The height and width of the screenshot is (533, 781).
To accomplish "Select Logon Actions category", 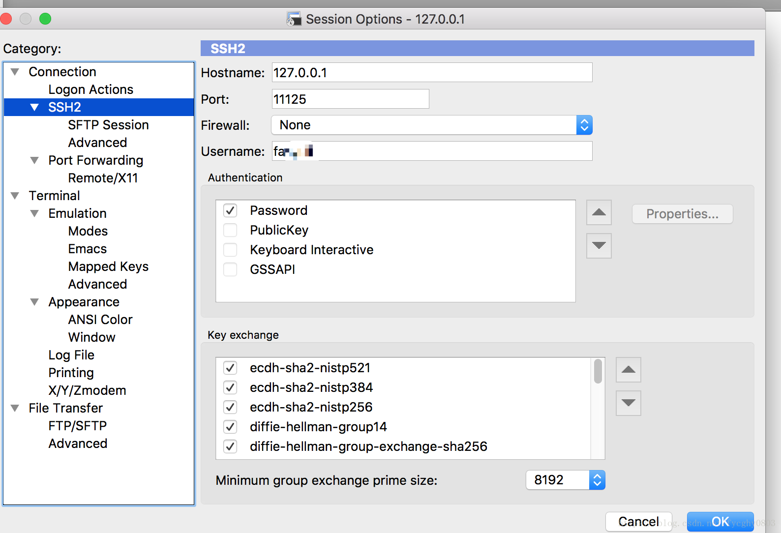I will tap(91, 89).
